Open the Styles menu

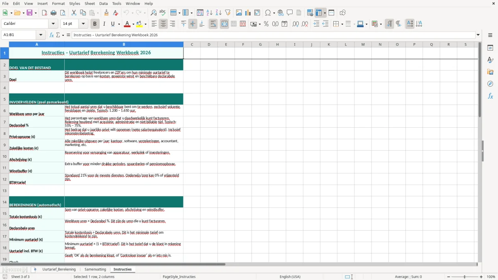[x=75, y=3]
